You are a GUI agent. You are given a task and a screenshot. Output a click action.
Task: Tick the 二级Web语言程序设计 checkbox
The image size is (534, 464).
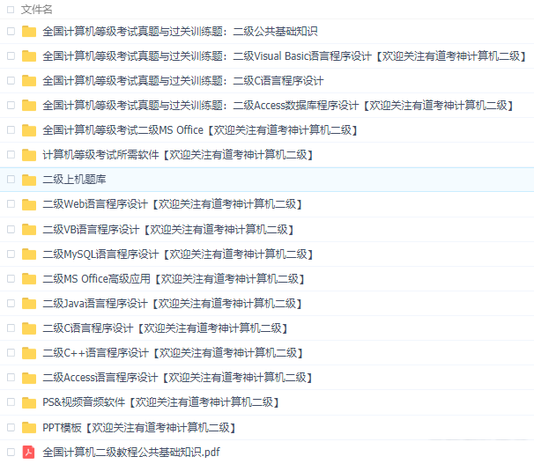coord(11,204)
